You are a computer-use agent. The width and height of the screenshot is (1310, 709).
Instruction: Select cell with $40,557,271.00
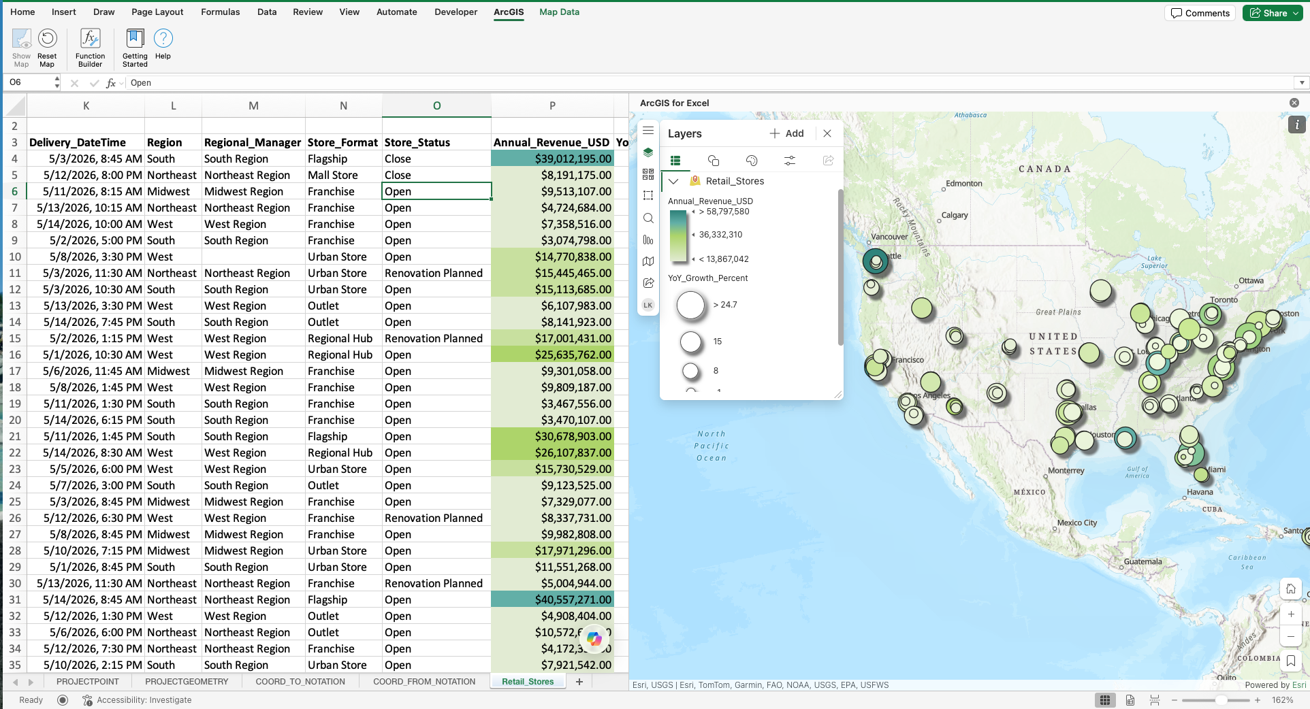(552, 599)
